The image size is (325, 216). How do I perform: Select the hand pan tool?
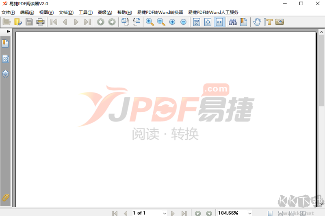pyautogui.click(x=257, y=22)
